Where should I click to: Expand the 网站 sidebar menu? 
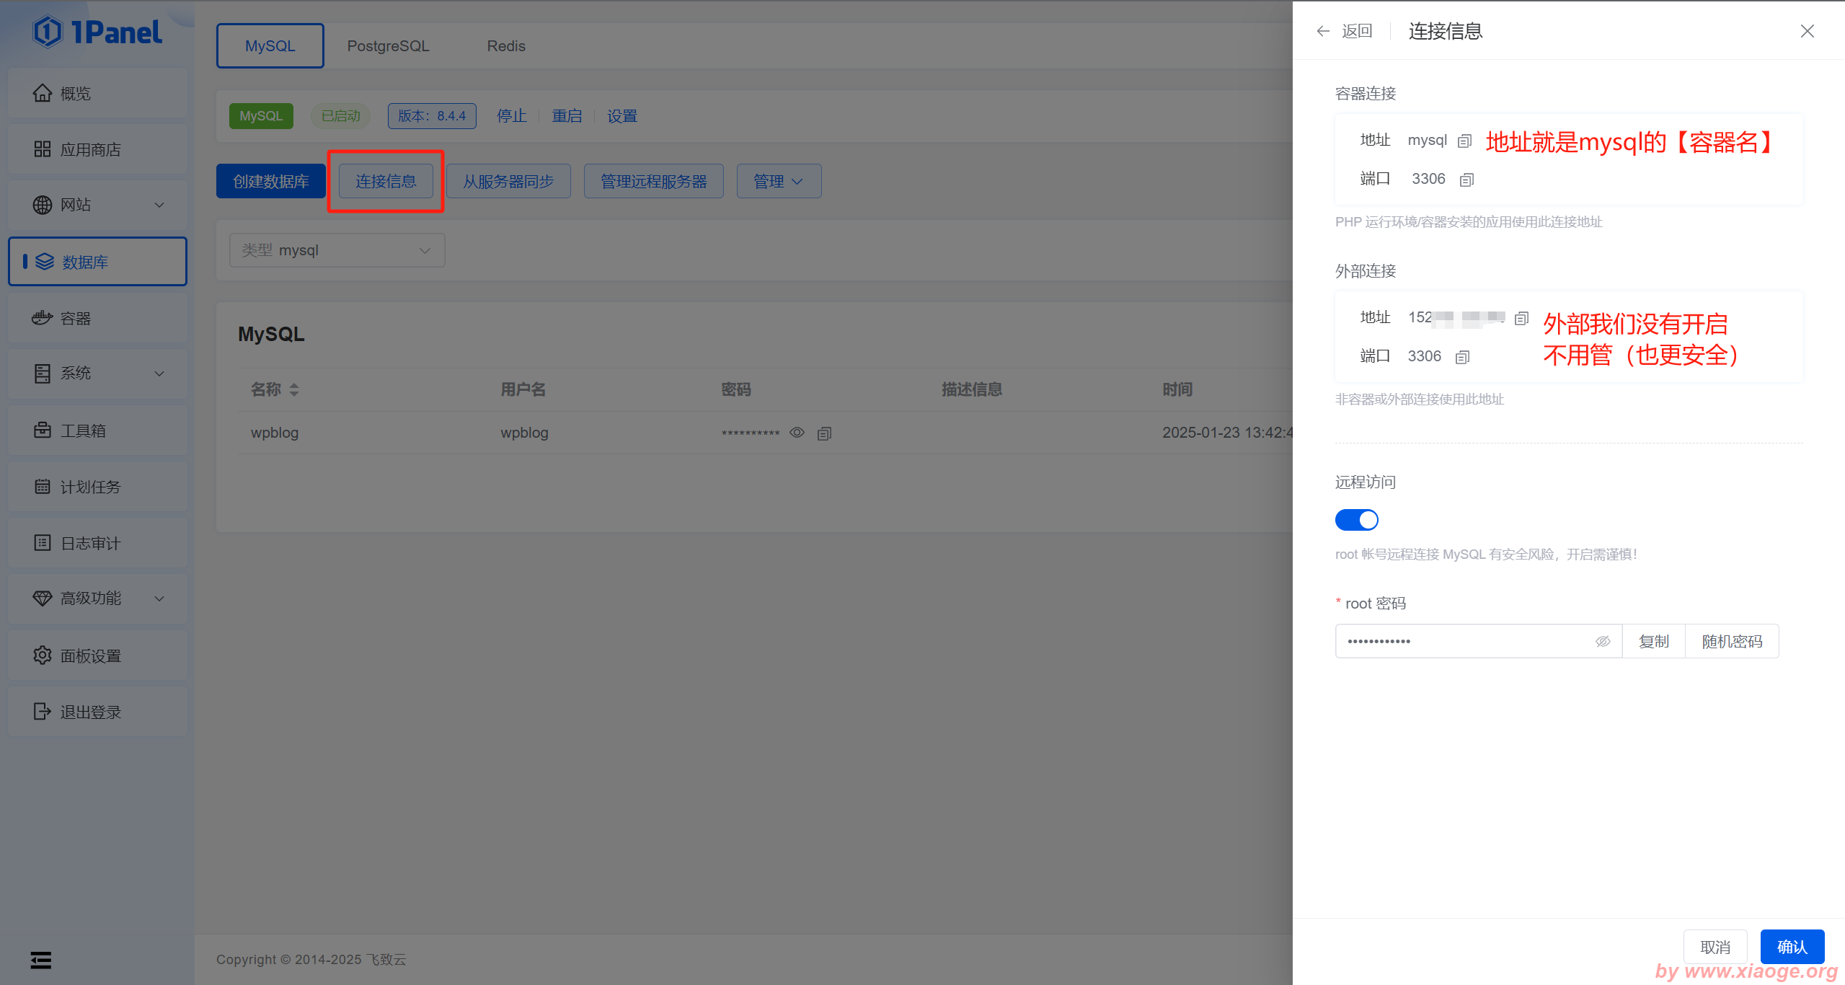tap(97, 206)
